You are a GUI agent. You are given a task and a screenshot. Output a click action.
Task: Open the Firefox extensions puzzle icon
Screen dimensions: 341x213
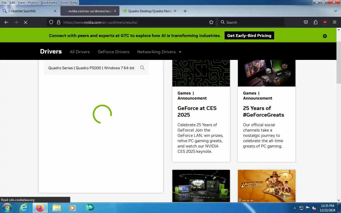click(x=315, y=22)
